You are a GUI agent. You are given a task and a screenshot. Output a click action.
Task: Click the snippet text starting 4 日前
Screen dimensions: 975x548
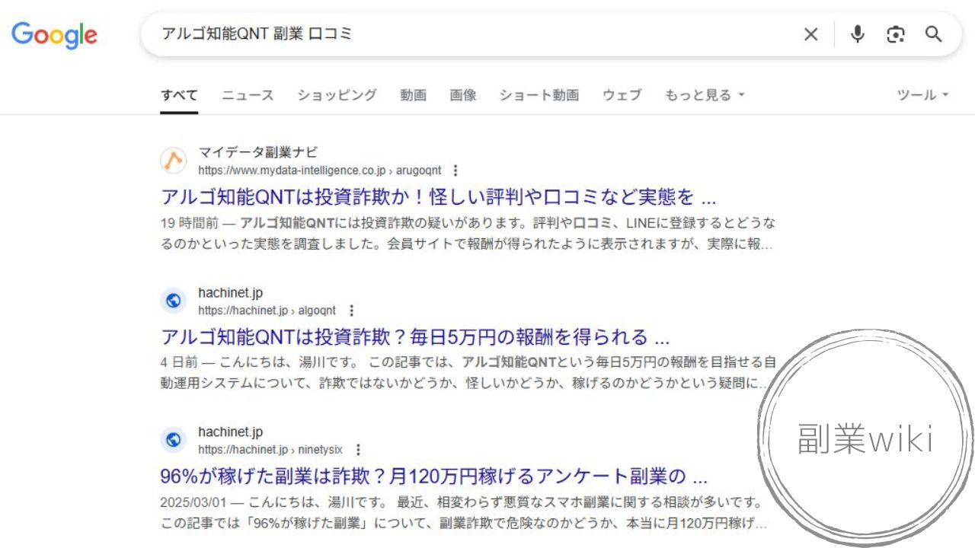pyautogui.click(x=468, y=373)
